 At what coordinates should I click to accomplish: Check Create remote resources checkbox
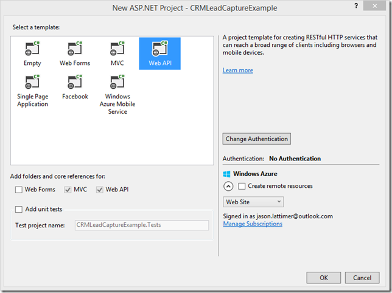pos(242,186)
